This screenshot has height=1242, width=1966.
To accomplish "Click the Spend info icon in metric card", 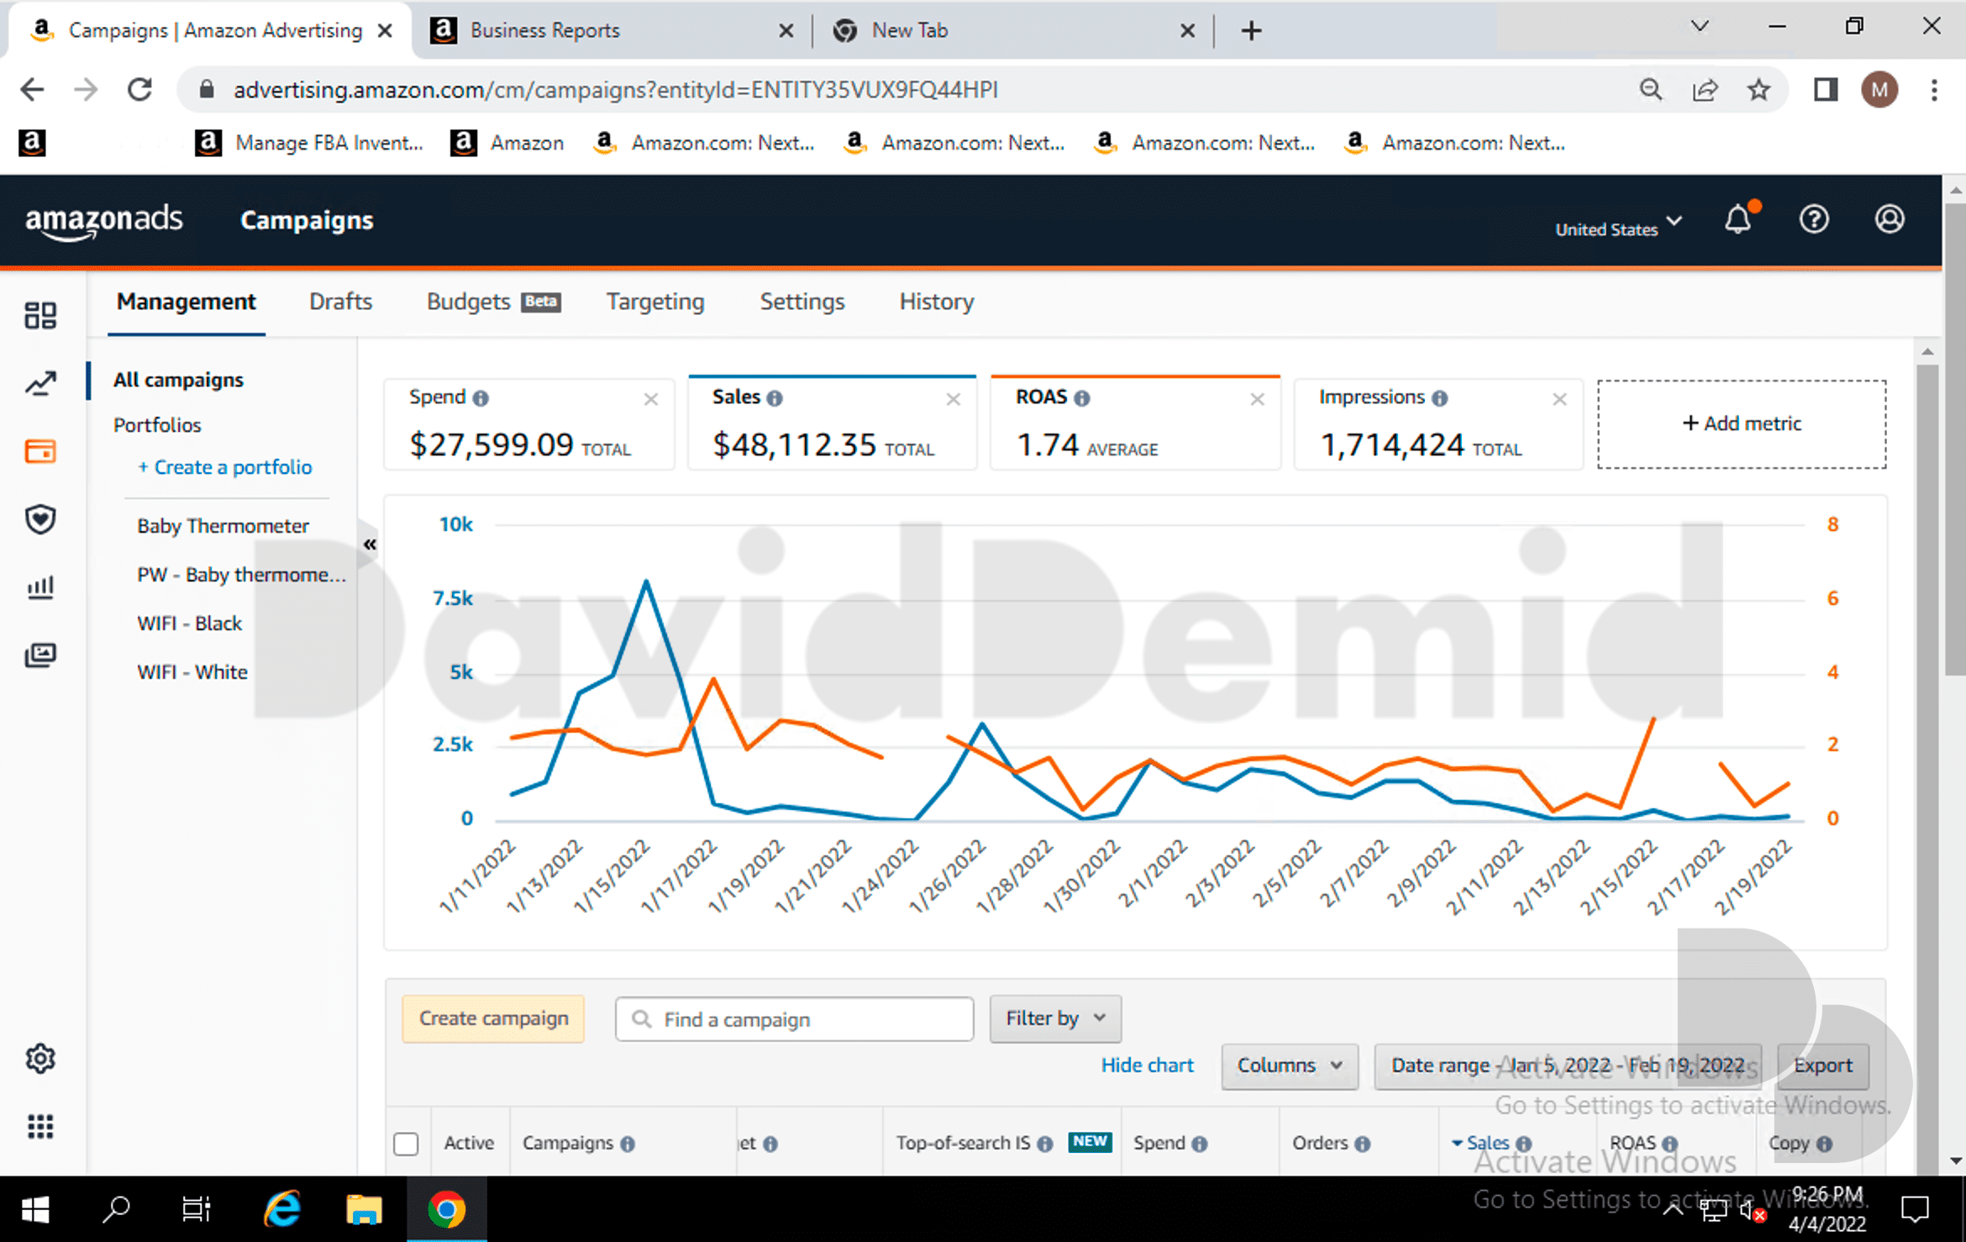I will click(x=481, y=398).
